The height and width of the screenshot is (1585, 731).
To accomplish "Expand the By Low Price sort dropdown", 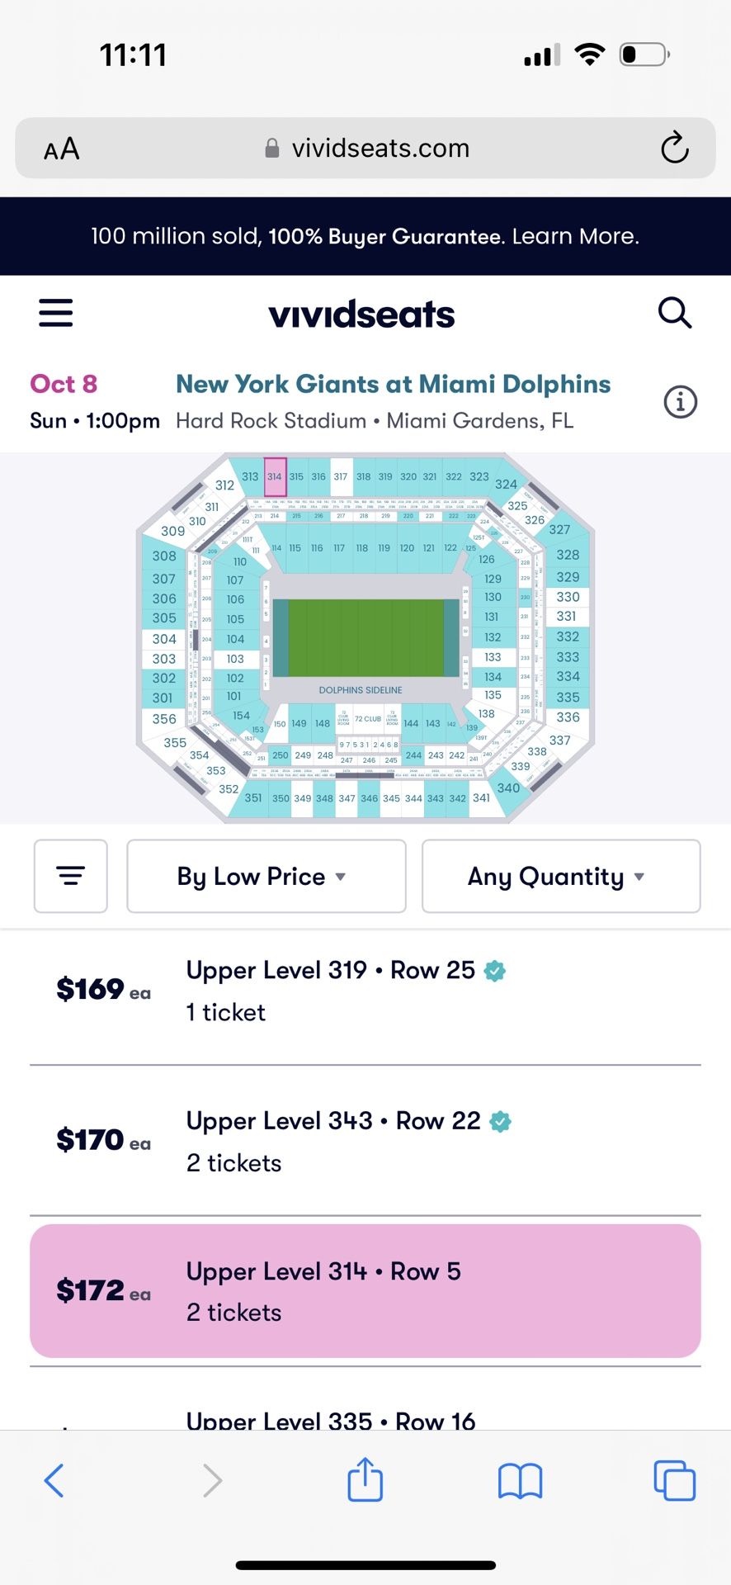I will click(266, 876).
